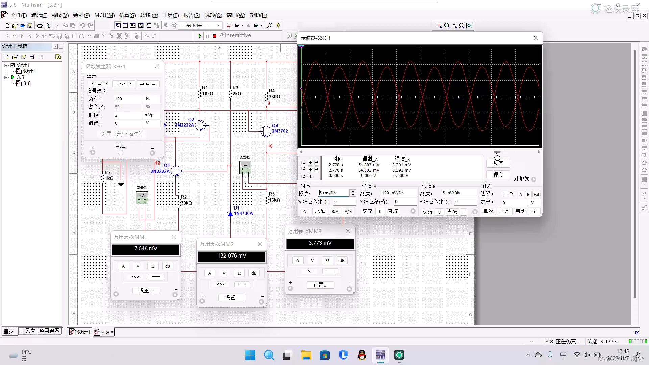Click oscilloscope horizontal scrollbar right arrow
This screenshot has height=365, width=649.
539,152
